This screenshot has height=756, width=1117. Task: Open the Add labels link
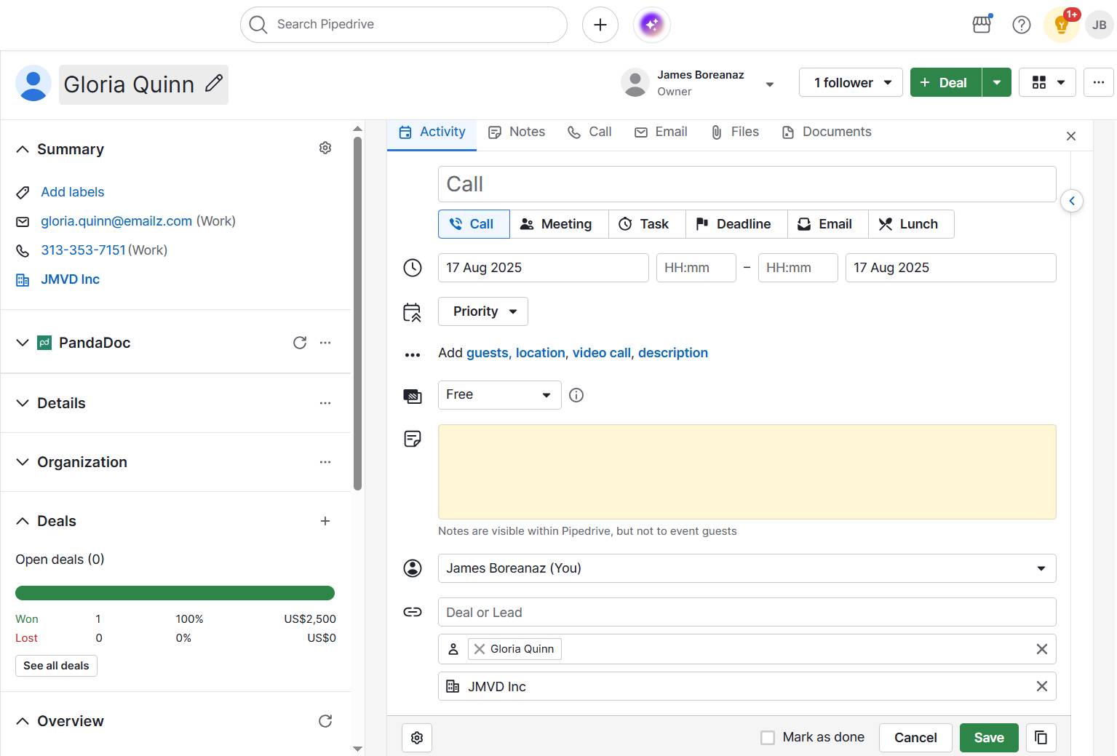coord(72,191)
